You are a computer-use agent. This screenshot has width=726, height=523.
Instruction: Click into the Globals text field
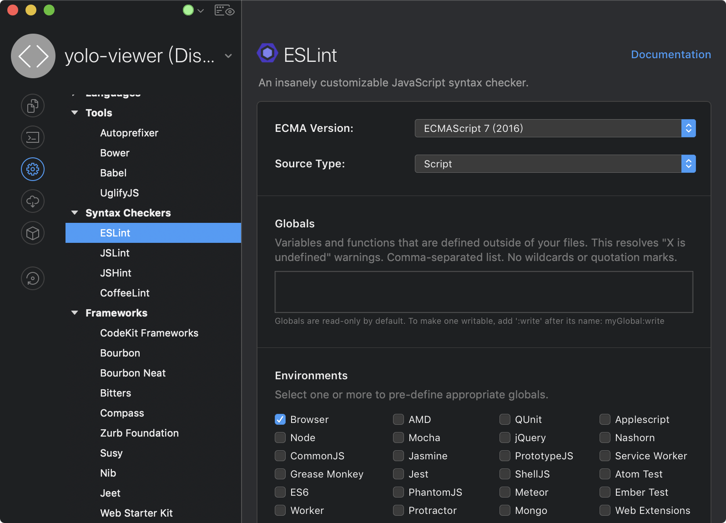point(484,292)
